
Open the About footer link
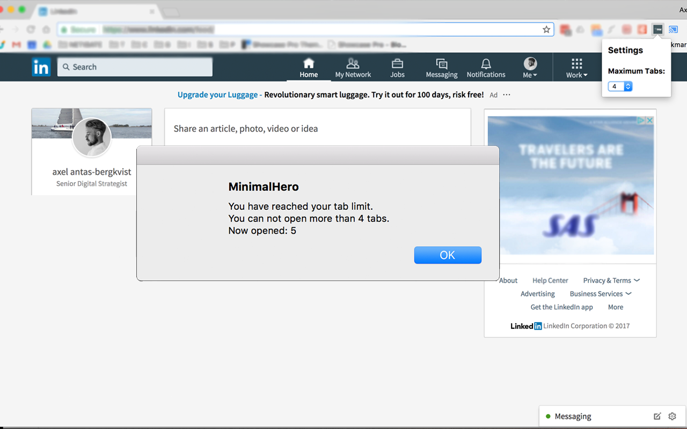pyautogui.click(x=508, y=280)
